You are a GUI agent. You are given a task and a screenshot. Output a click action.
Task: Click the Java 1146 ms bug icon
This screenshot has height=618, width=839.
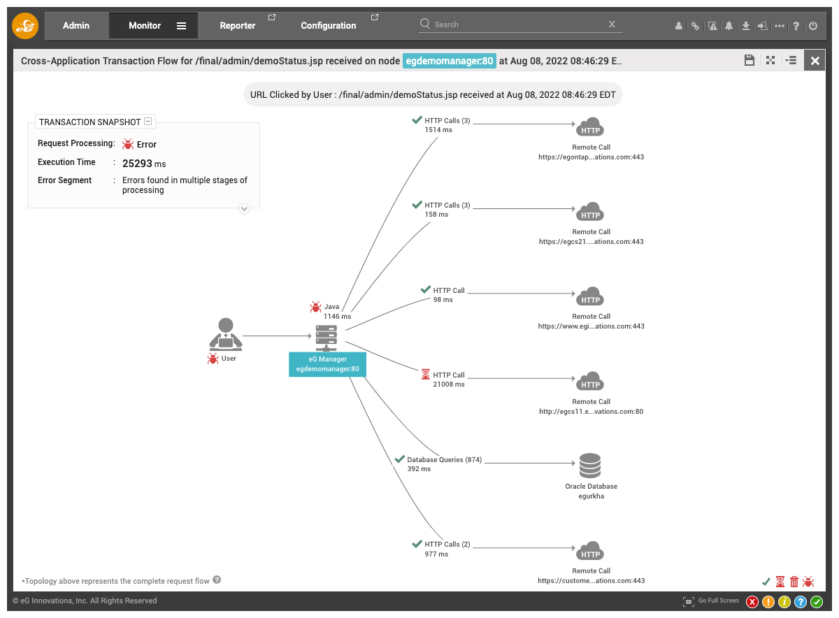point(315,307)
